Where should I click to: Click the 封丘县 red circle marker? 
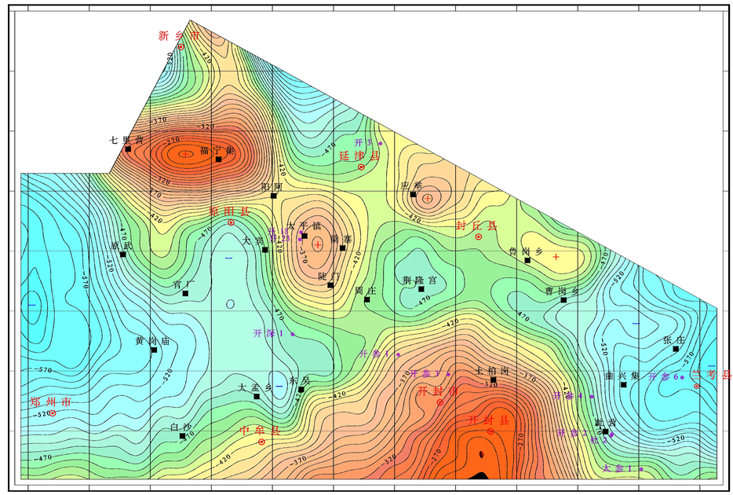click(x=479, y=236)
